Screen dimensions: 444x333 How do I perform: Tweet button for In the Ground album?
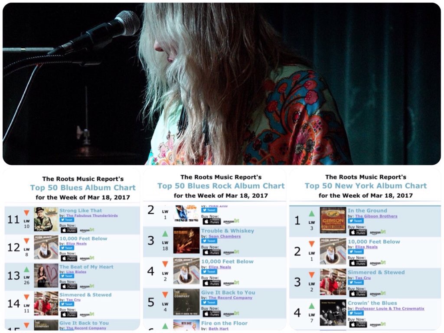pos(356,221)
